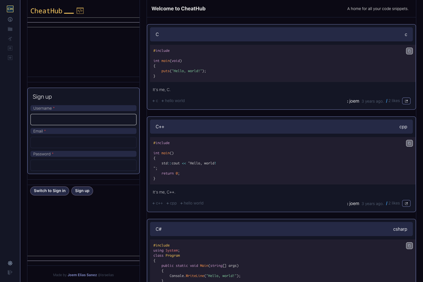The image size is (423, 282).
Task: Open the folder icon in sidebar
Action: [10, 29]
